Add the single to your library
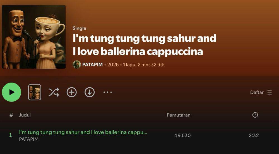The width and height of the screenshot is (279, 154). 71,92
